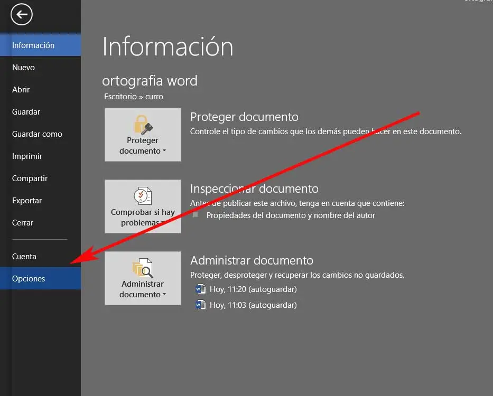
Task: Open Opciones in the sidebar
Action: coord(40,278)
